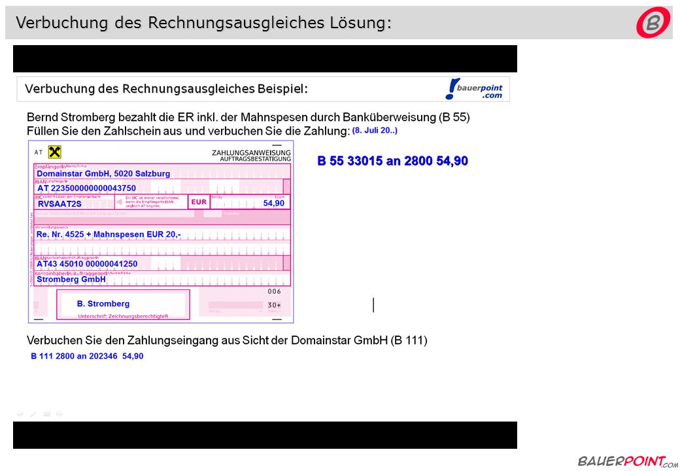Select the slide title 'Verbuchung des Rechnungsausgleiches Lösung:'
The image size is (680, 471).
(x=204, y=22)
